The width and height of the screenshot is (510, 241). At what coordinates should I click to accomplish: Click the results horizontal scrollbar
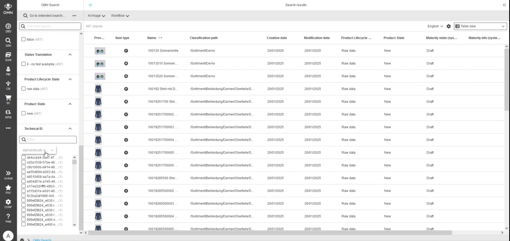point(270,233)
